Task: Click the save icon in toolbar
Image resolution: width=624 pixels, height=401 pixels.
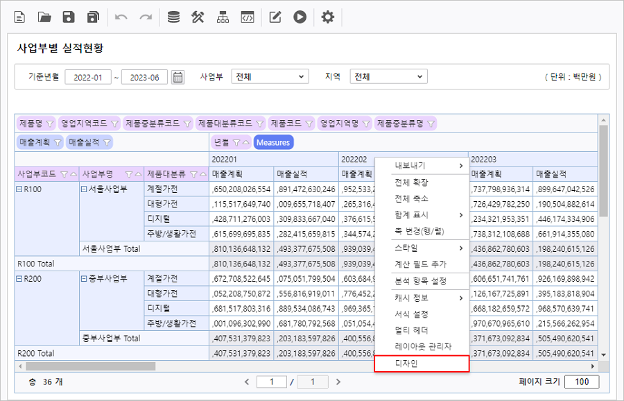Action: pyautogui.click(x=69, y=17)
